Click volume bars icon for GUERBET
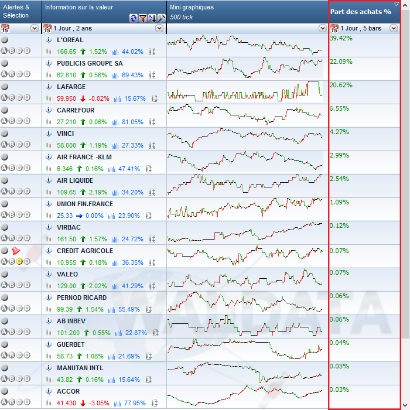Screen dimensions: 410x410 111,356
